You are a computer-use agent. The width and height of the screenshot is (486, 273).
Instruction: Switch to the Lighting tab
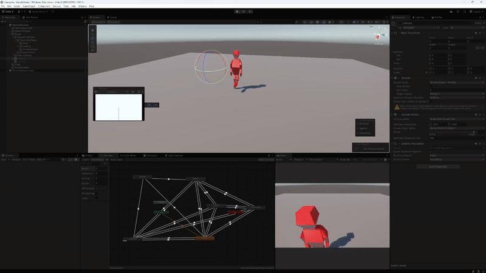[418, 18]
